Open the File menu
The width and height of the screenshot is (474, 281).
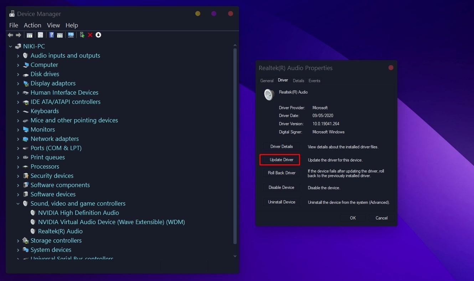(x=14, y=25)
